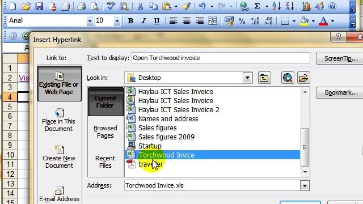Expand the Look in Desktop dropdown
This screenshot has width=363, height=204.
(x=247, y=78)
